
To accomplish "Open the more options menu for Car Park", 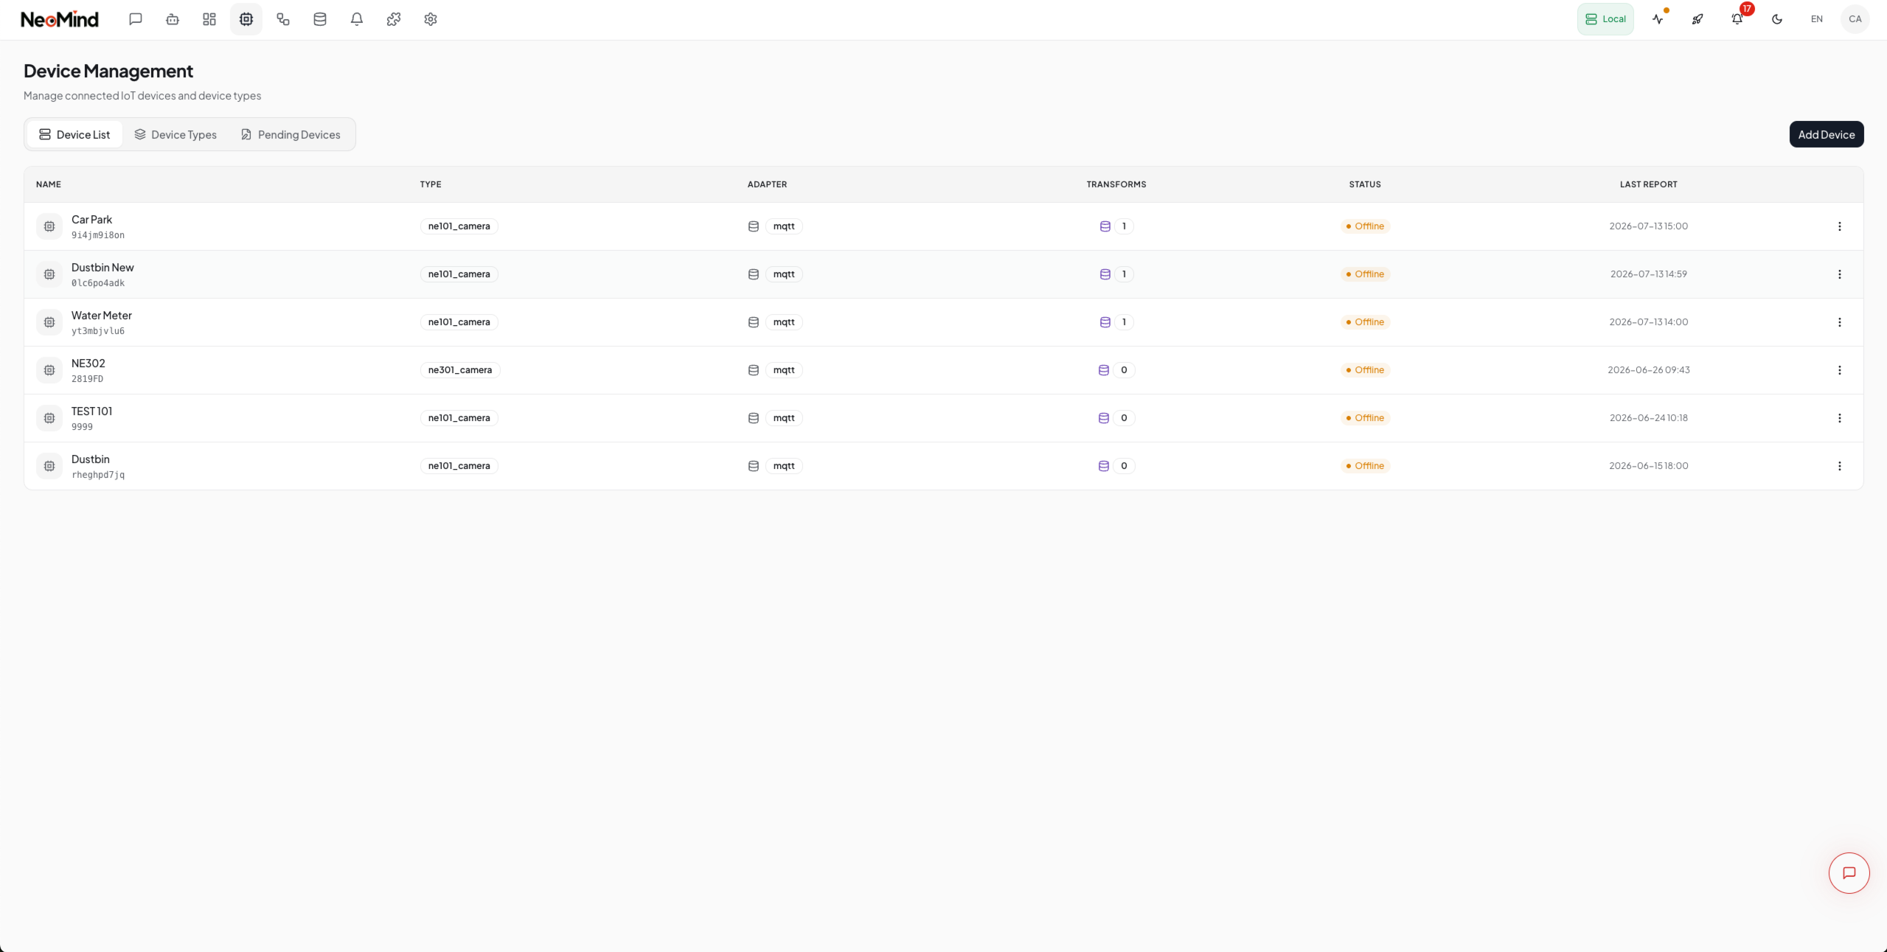I will (x=1840, y=226).
